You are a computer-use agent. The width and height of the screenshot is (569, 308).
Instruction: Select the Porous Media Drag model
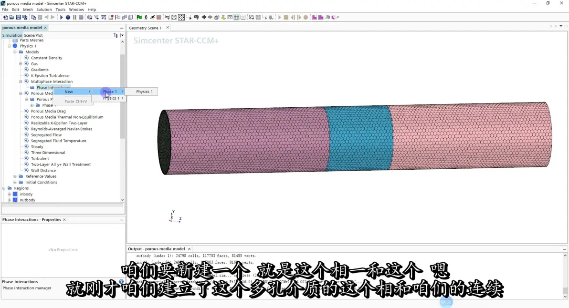[x=48, y=111]
